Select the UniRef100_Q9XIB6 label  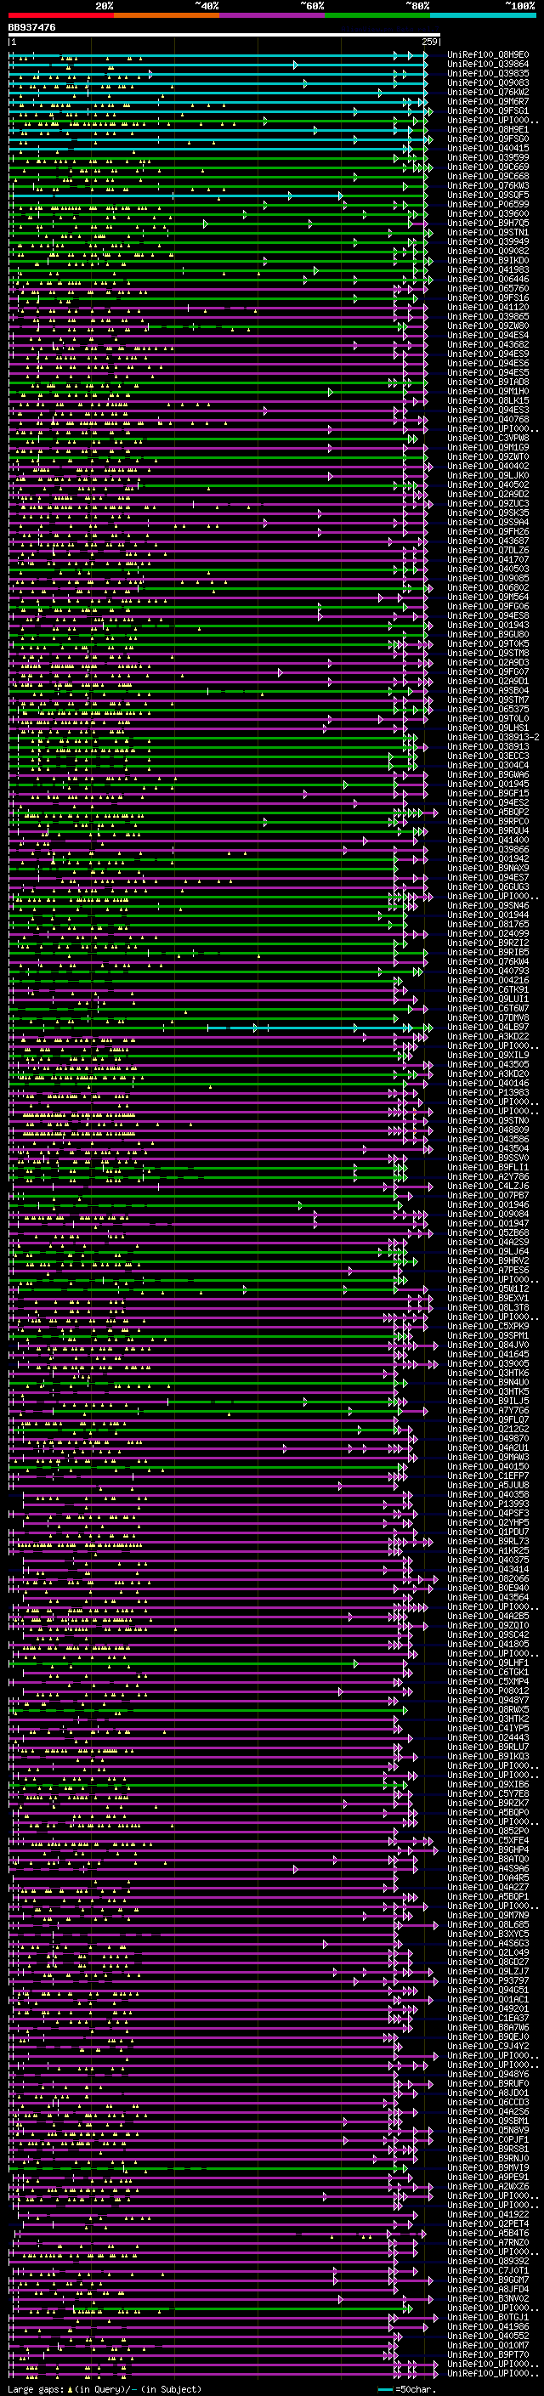(x=488, y=1784)
